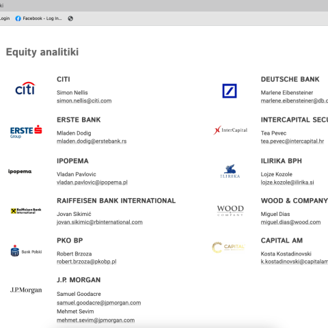The image size is (328, 328).
Task: Click the J.P.Morgan logo
Action: coord(26,290)
